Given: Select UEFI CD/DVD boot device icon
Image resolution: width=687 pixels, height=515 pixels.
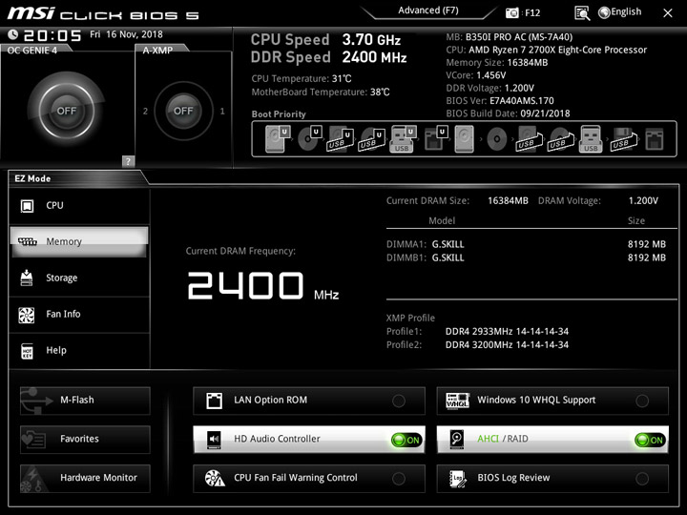Looking at the screenshot, I should pos(310,139).
